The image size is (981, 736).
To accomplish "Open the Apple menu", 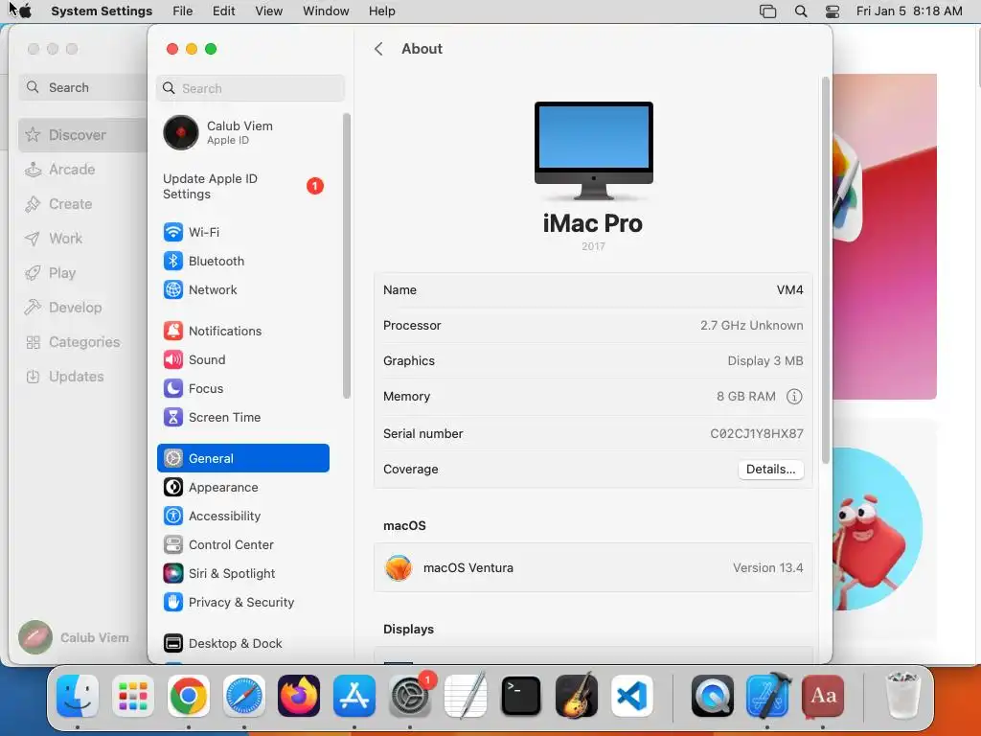I will tap(25, 11).
